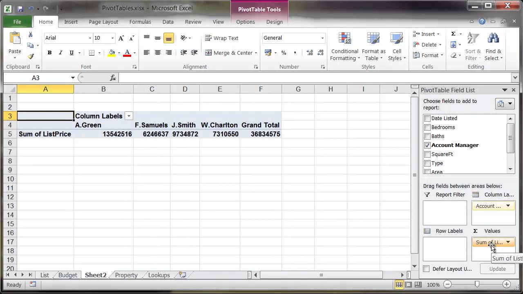Click the highlighted Bottom Align icon
Screen dimensions: 523x294
[169, 38]
